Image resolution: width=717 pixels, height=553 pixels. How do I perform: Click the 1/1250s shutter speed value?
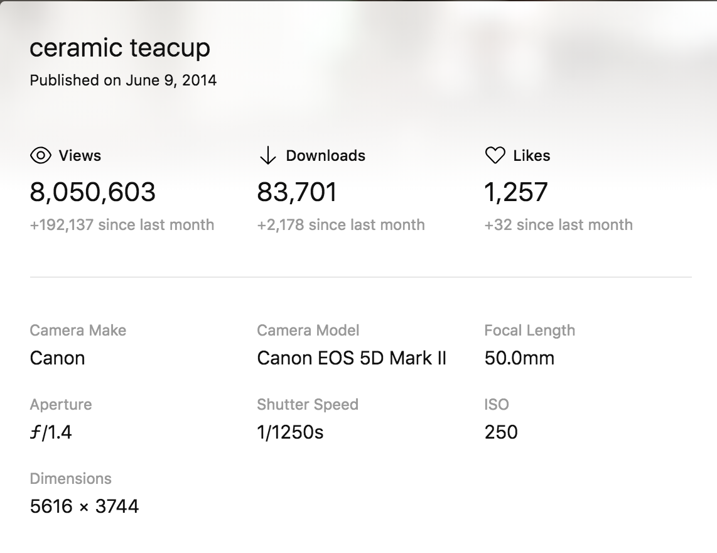(x=290, y=432)
